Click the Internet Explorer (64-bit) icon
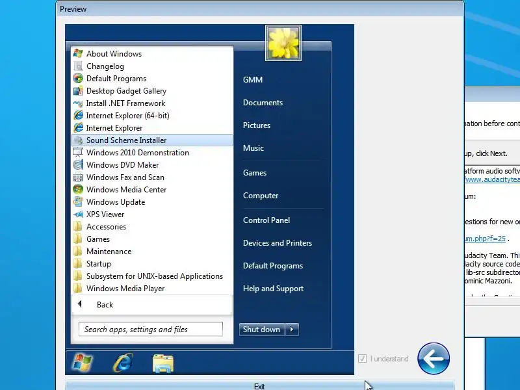The width and height of the screenshot is (520, 390). coord(78,116)
